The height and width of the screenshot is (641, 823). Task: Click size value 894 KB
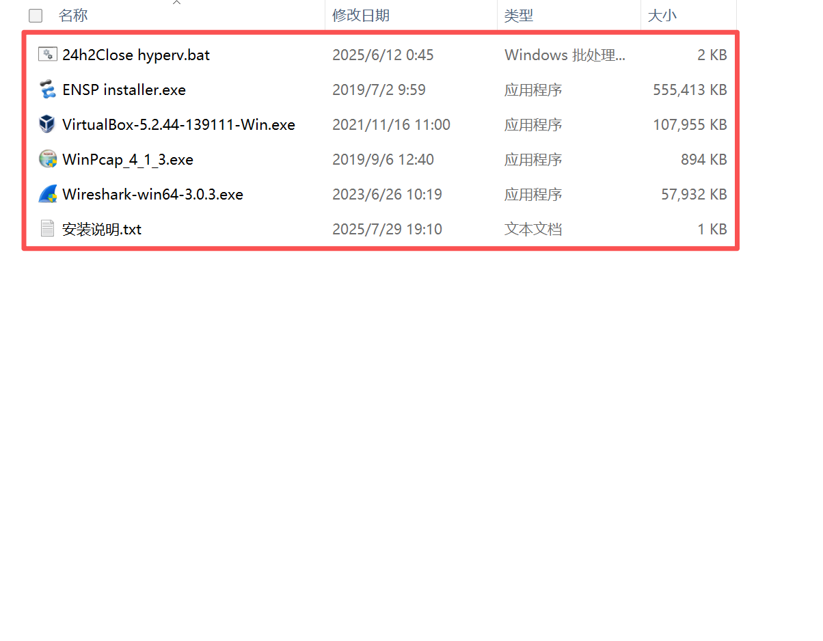point(704,159)
